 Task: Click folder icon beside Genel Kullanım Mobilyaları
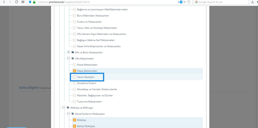[x=73, y=114]
